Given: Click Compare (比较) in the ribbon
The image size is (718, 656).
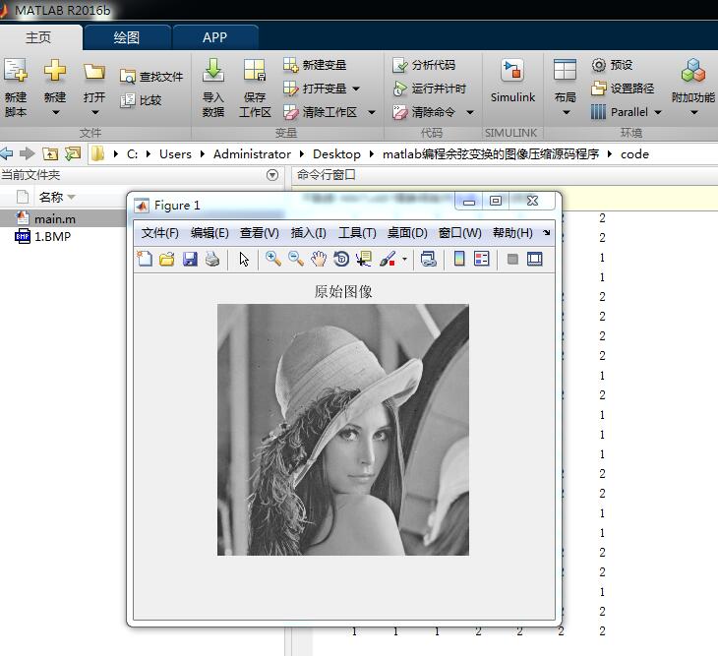Looking at the screenshot, I should (141, 99).
